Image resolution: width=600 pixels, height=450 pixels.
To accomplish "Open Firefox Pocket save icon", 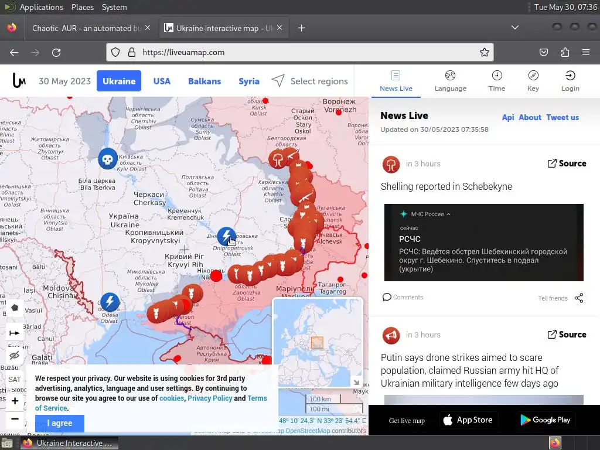I will click(x=544, y=52).
